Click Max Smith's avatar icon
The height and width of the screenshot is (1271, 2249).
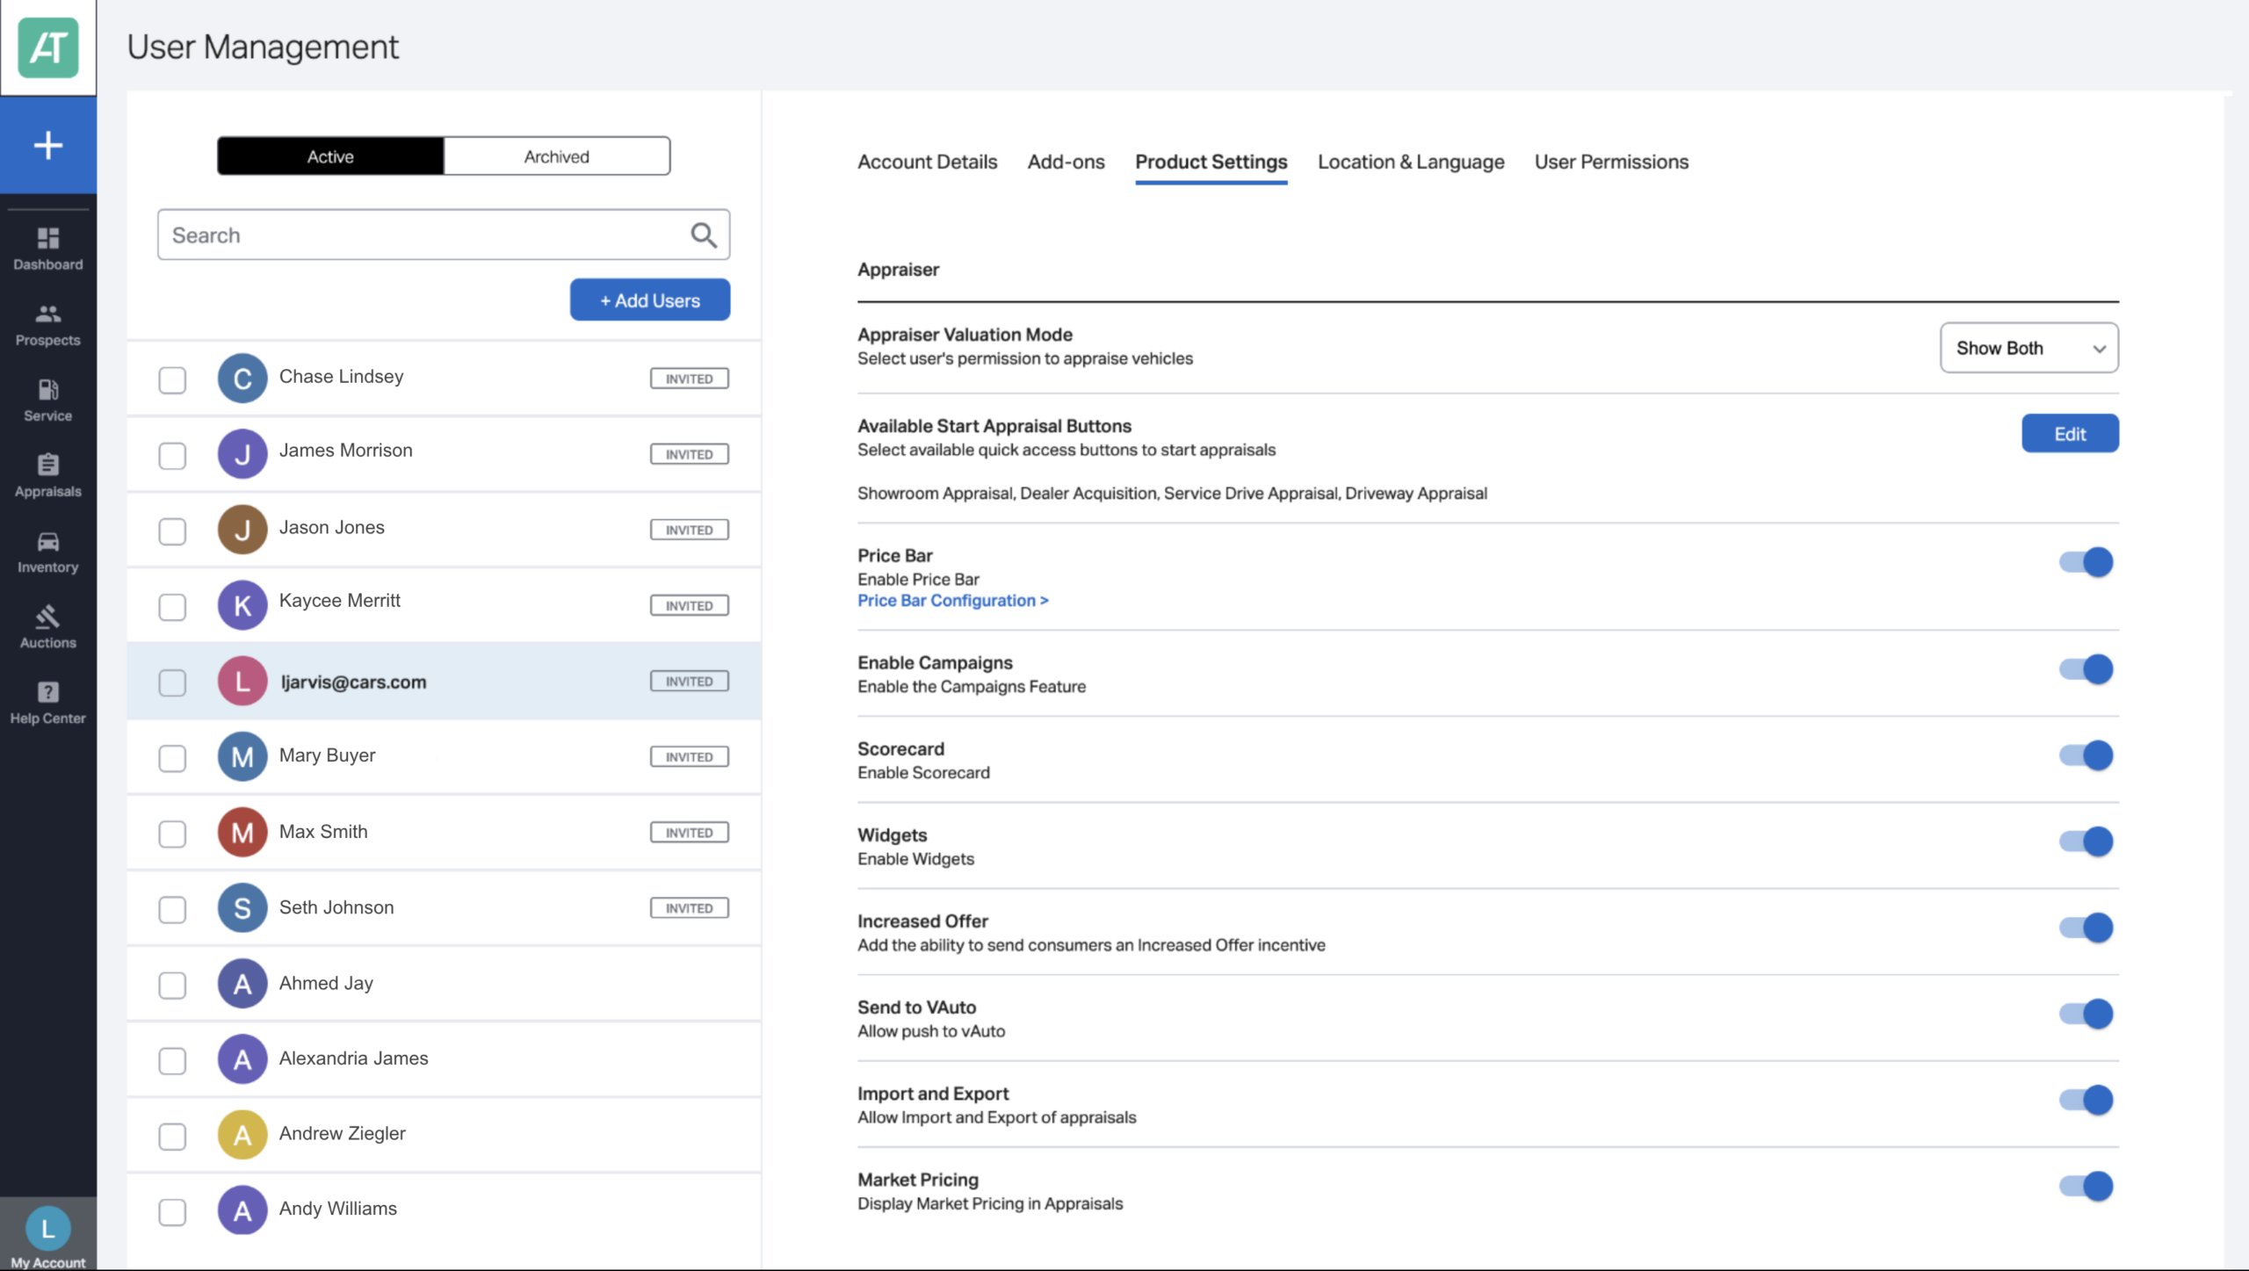242,832
